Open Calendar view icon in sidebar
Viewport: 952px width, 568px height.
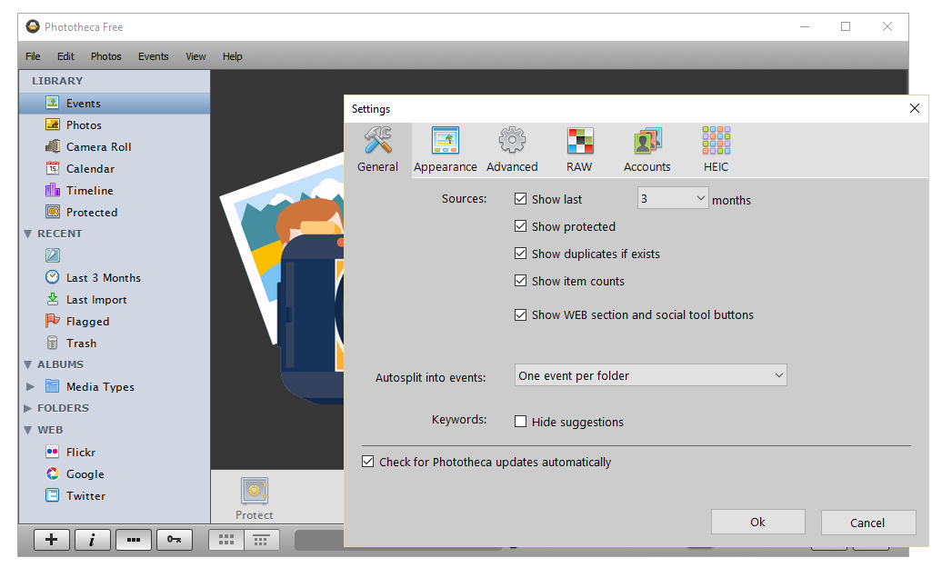click(53, 168)
